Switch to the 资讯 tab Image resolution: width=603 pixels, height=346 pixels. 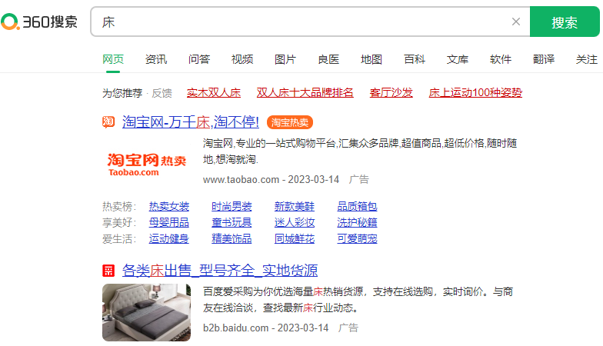click(156, 59)
